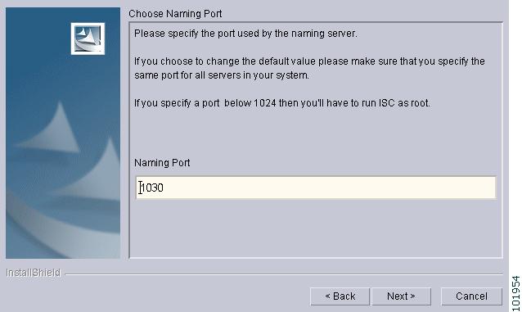Viewport: 522px width, 312px height.
Task: Cancel the installation wizard
Action: (x=471, y=296)
